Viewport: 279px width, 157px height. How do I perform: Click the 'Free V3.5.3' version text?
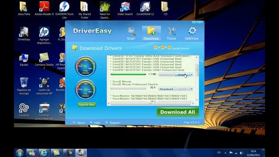pyautogui.click(x=191, y=123)
